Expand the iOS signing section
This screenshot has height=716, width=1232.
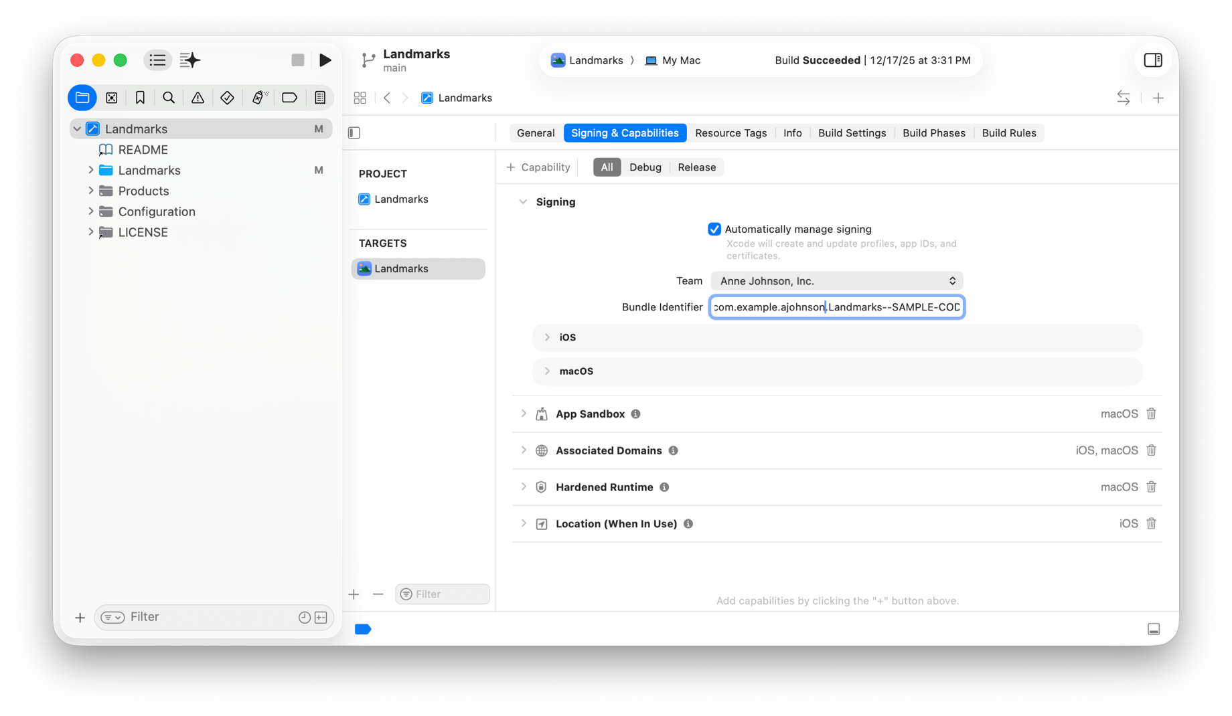(x=547, y=337)
